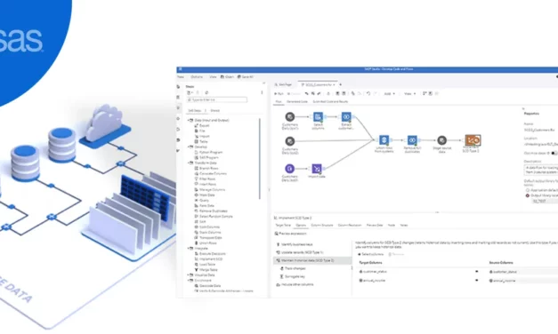
Task: Select the Output library location radio button
Action: pos(528,195)
